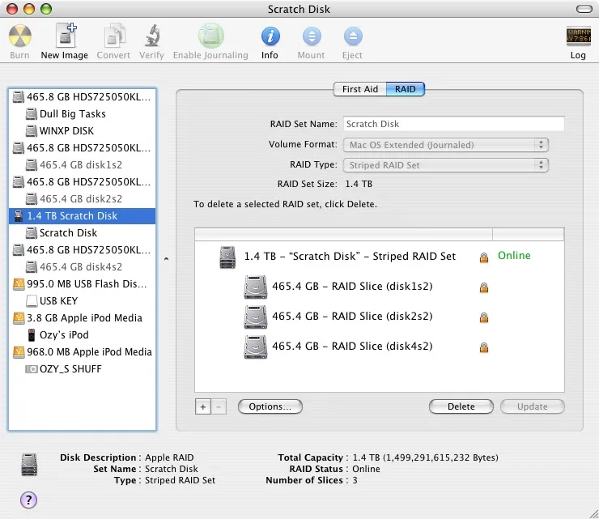Click lock icon beside disk4s2 RAID slice
Image resolution: width=599 pixels, height=519 pixels.
point(483,347)
